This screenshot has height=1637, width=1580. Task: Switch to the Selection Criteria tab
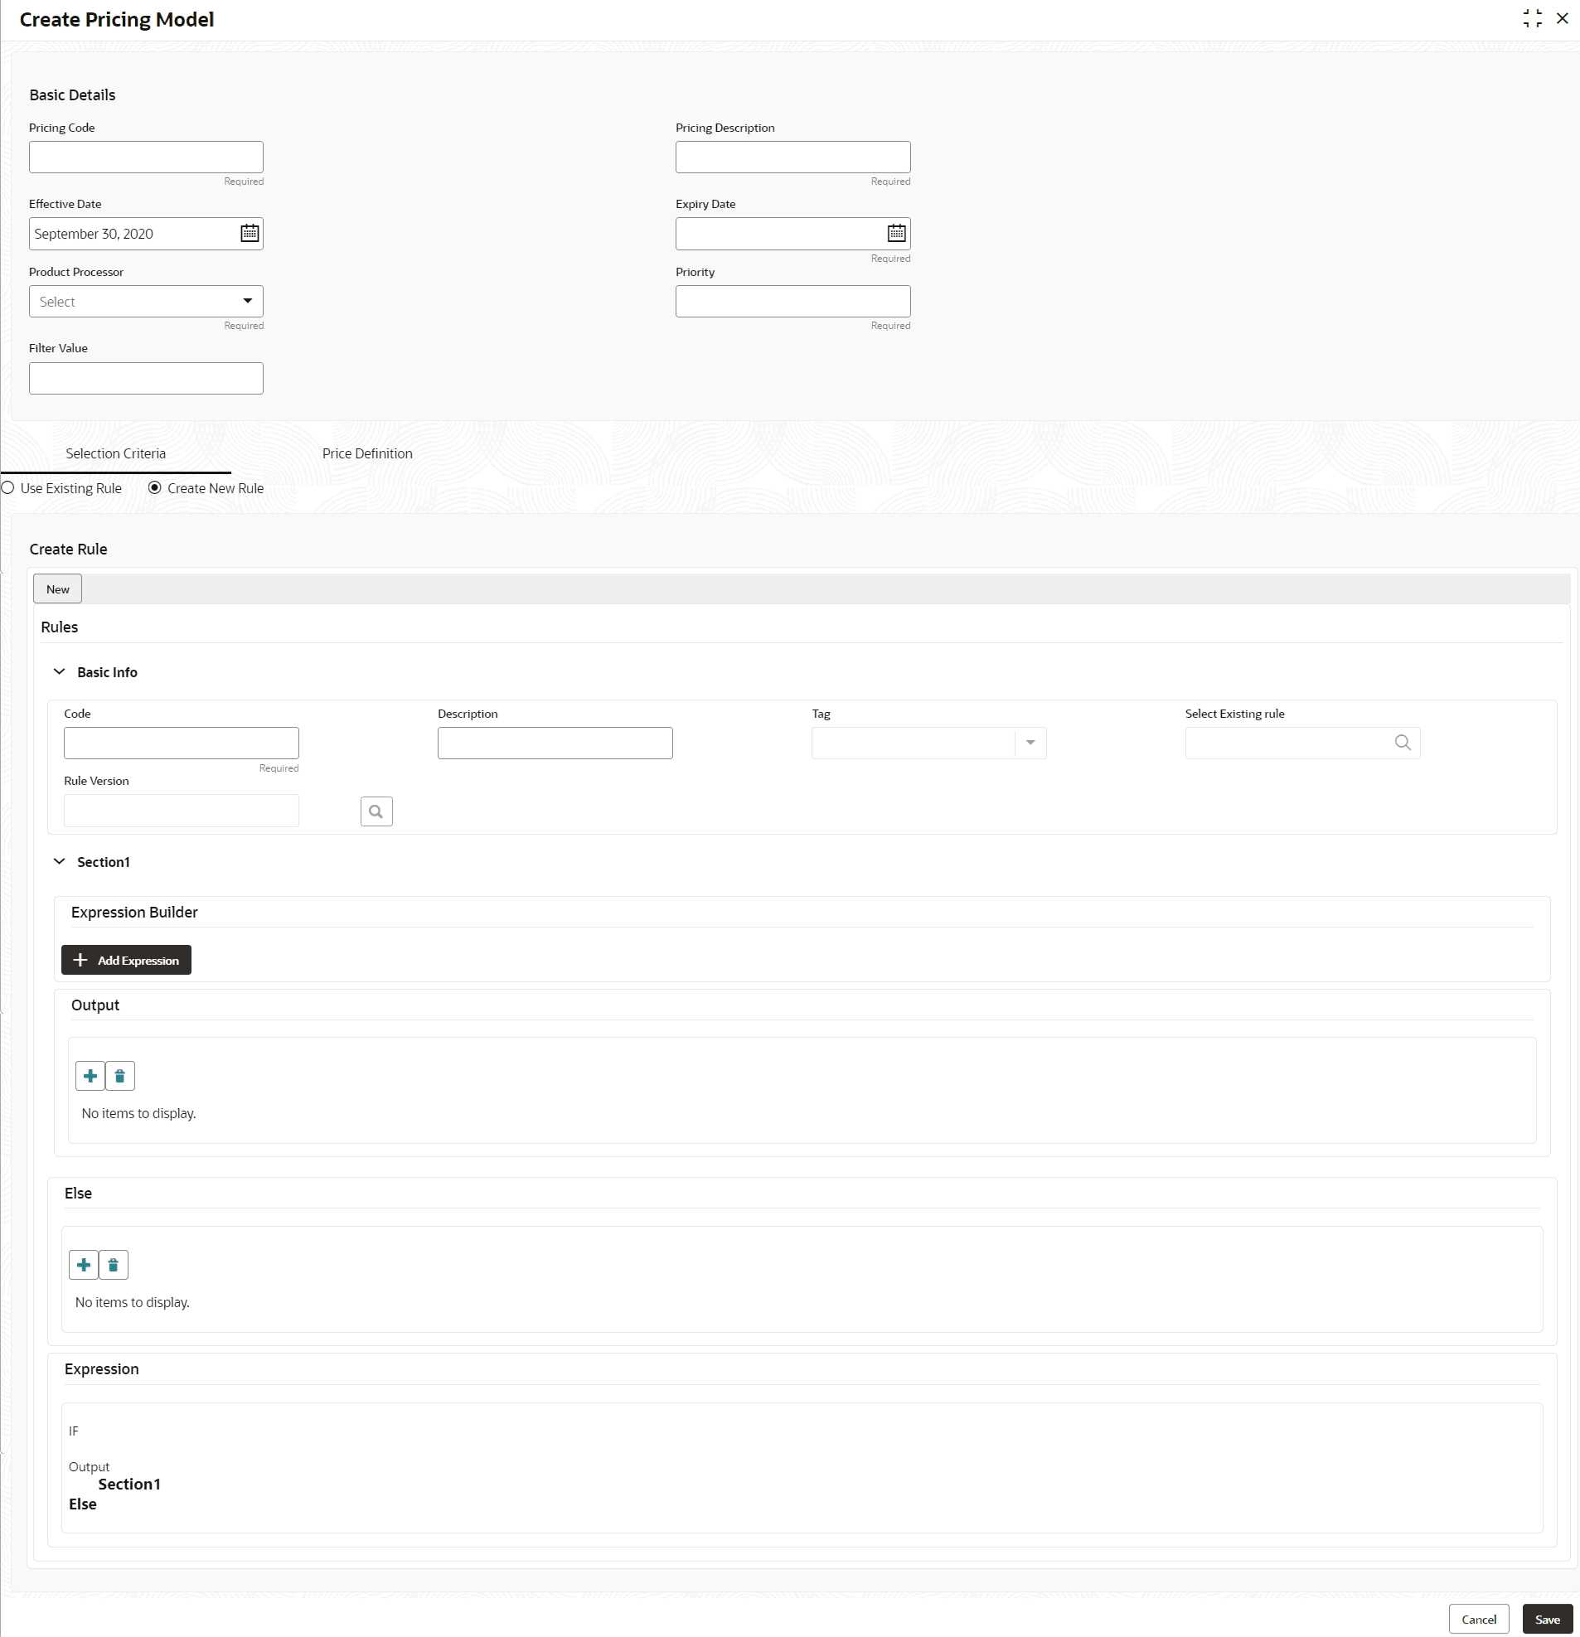point(116,453)
